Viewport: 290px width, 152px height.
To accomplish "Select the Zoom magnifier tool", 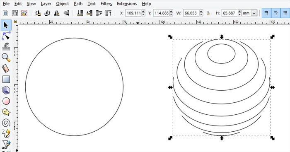I will [6, 58].
